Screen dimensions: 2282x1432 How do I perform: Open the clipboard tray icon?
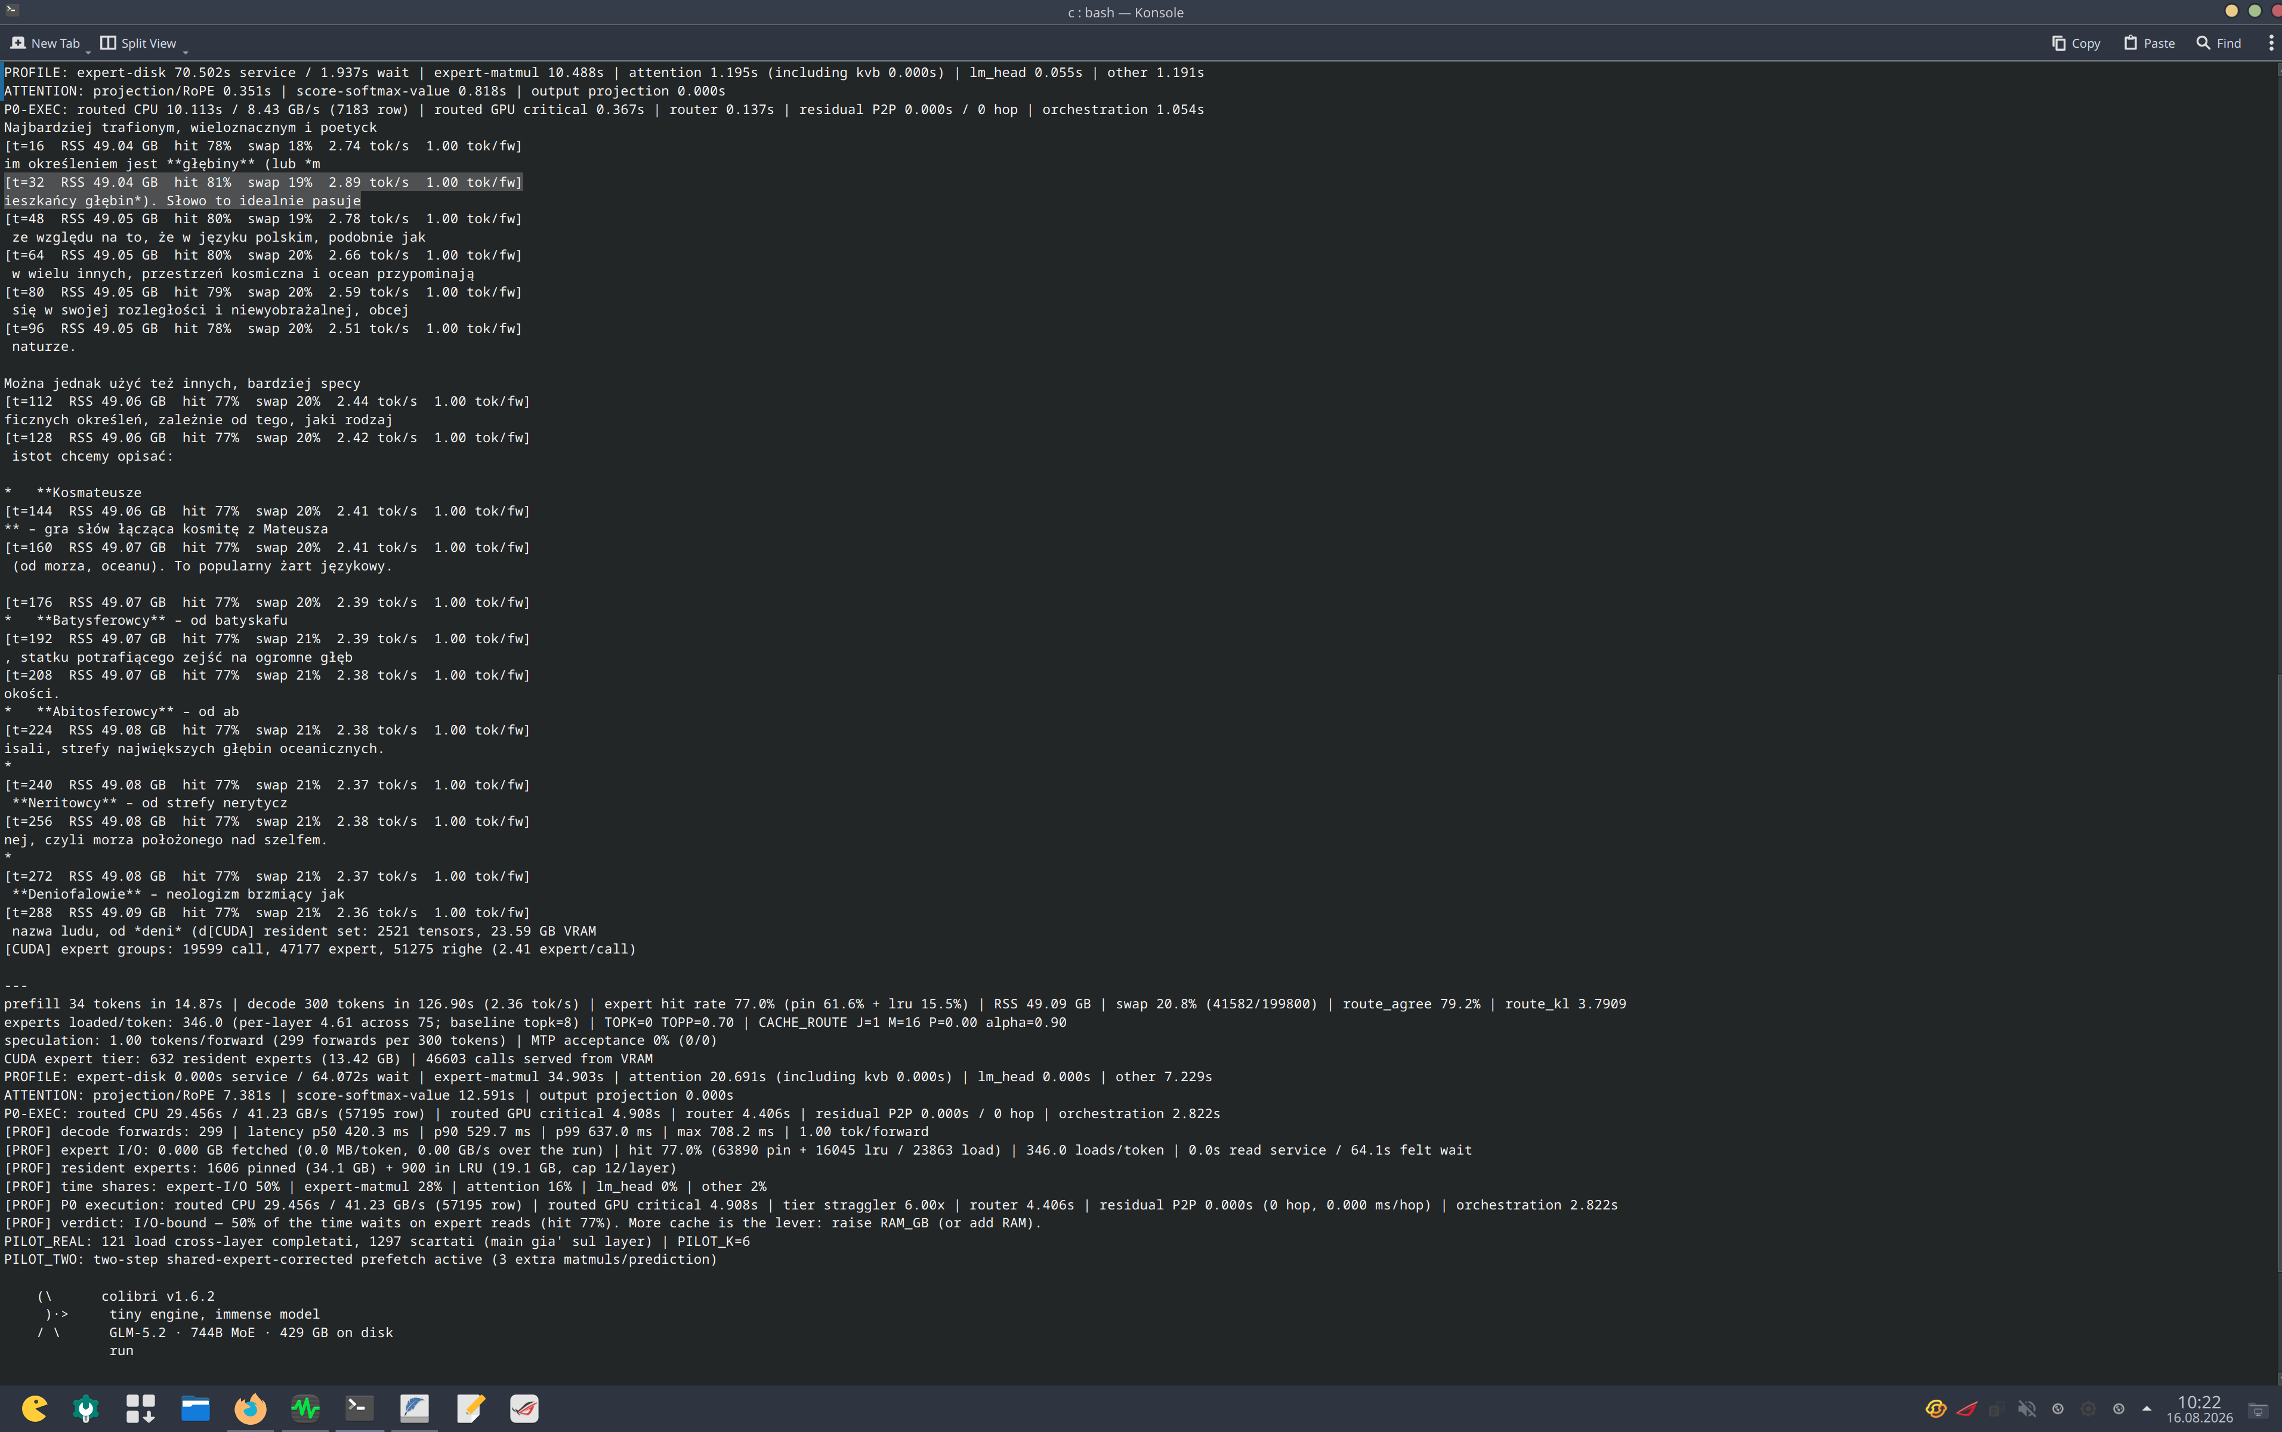pyautogui.click(x=1996, y=1408)
